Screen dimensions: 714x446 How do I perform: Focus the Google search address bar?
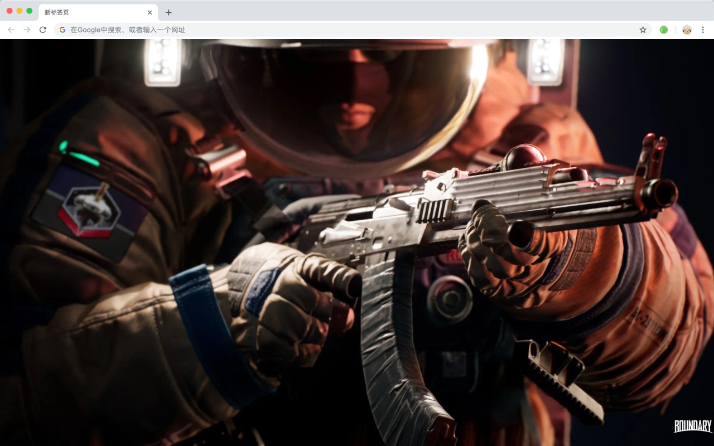coord(353,30)
